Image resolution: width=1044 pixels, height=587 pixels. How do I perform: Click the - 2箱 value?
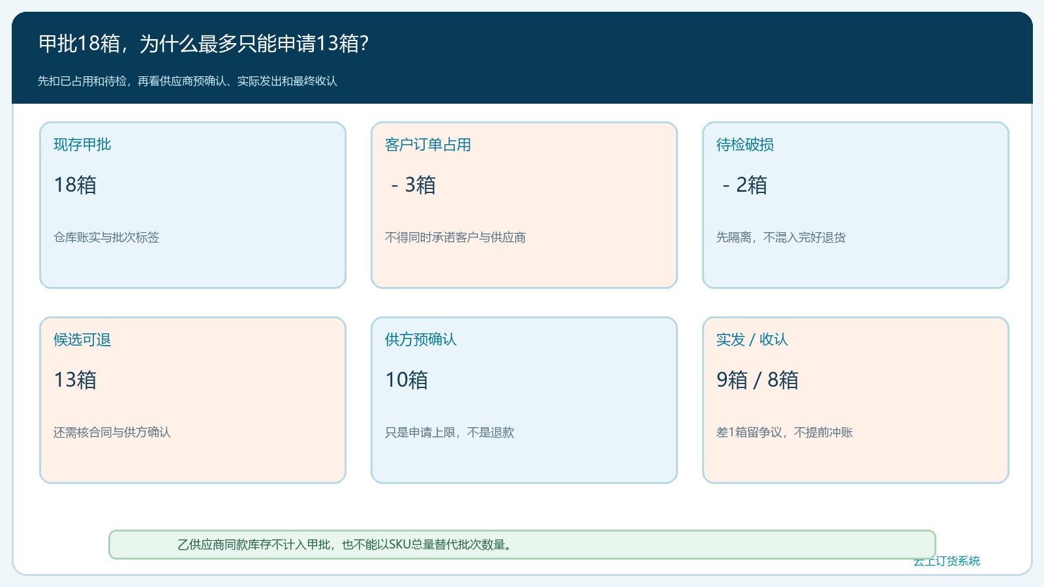pyautogui.click(x=745, y=185)
